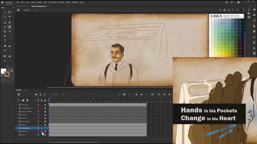Unlock the color_pick layer

click(45, 105)
